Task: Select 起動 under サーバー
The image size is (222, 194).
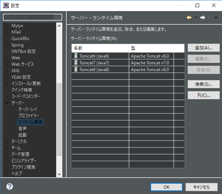Action: tap(22, 135)
